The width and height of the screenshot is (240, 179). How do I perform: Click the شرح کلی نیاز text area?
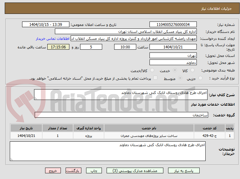120,95
